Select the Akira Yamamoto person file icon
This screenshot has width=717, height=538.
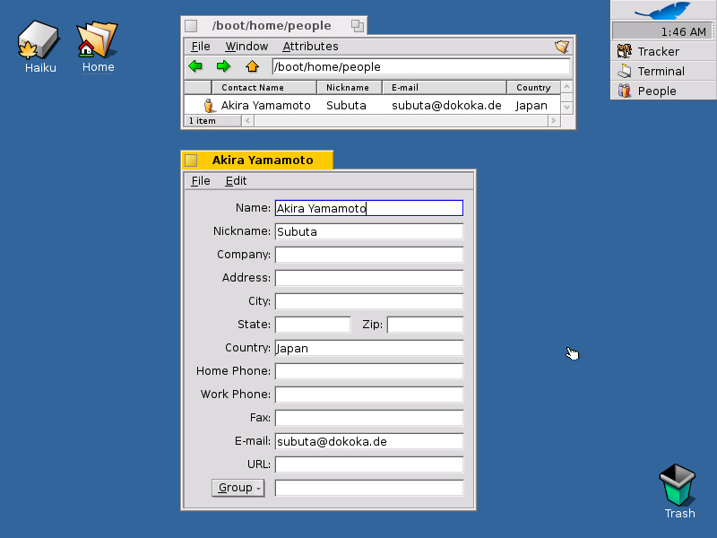[x=209, y=106]
